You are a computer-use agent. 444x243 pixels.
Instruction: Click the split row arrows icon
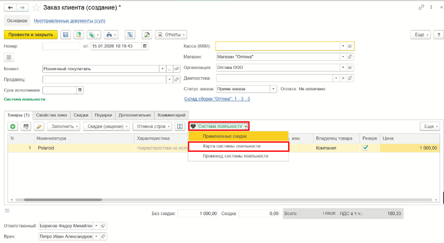(180, 126)
